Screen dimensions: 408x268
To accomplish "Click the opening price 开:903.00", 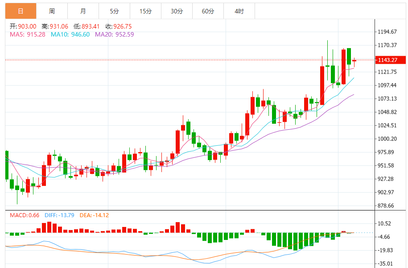I will click(x=23, y=26).
